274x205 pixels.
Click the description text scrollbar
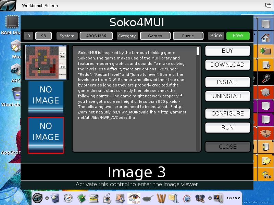[x=198, y=98]
